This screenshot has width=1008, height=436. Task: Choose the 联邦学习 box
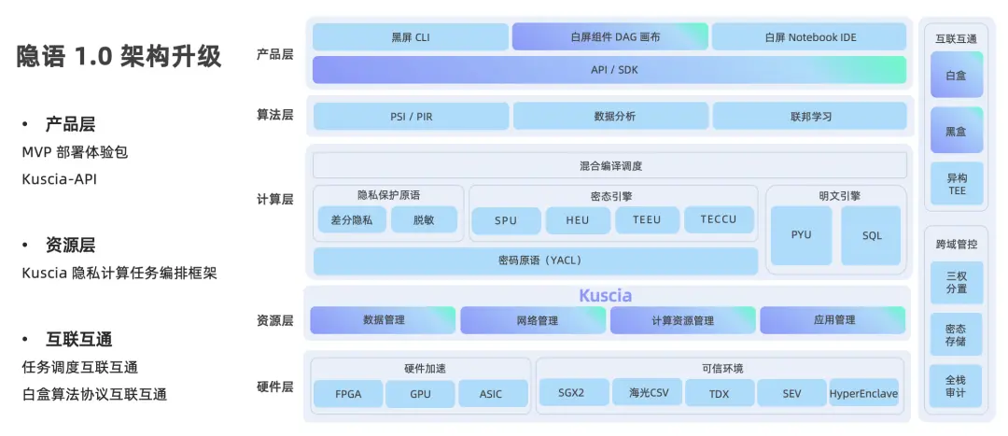(x=809, y=117)
